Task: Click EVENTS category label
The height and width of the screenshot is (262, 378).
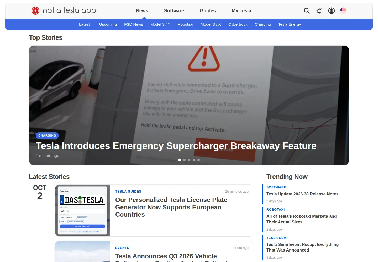Action: coord(122,248)
